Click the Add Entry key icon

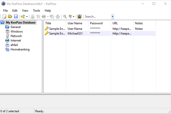pyautogui.click(x=23, y=17)
